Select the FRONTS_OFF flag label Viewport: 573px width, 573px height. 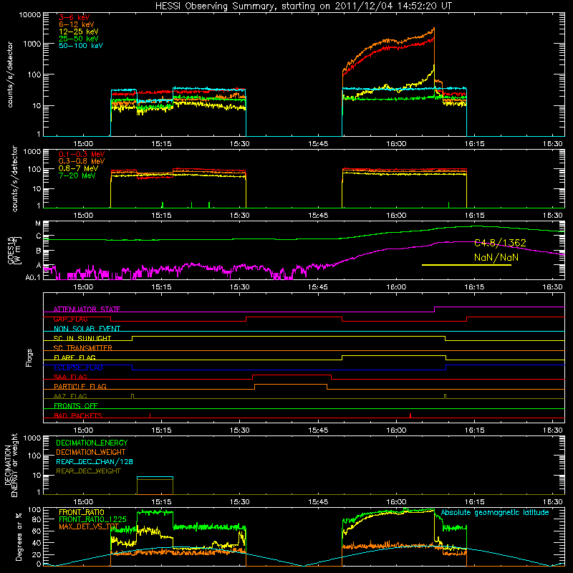(76, 406)
